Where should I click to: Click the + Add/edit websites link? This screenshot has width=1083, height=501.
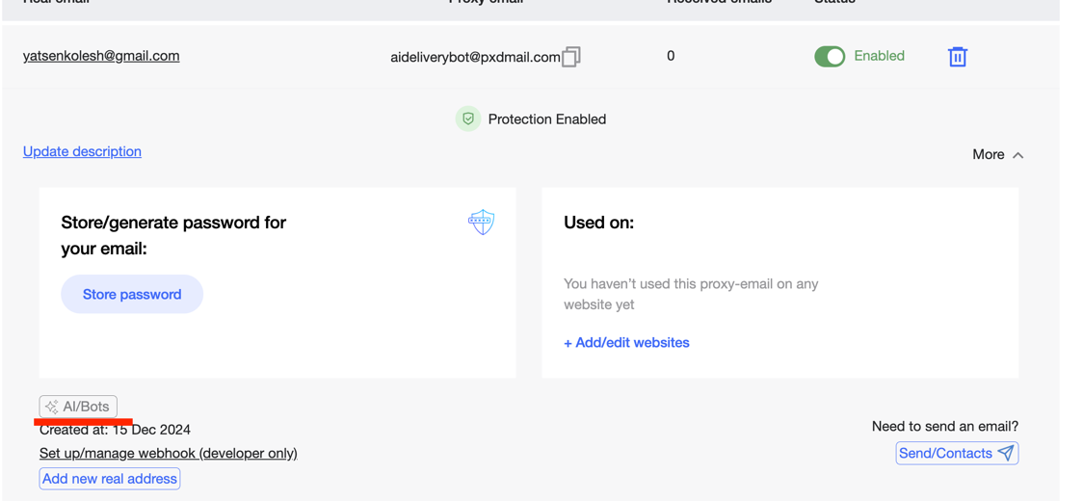(x=626, y=342)
